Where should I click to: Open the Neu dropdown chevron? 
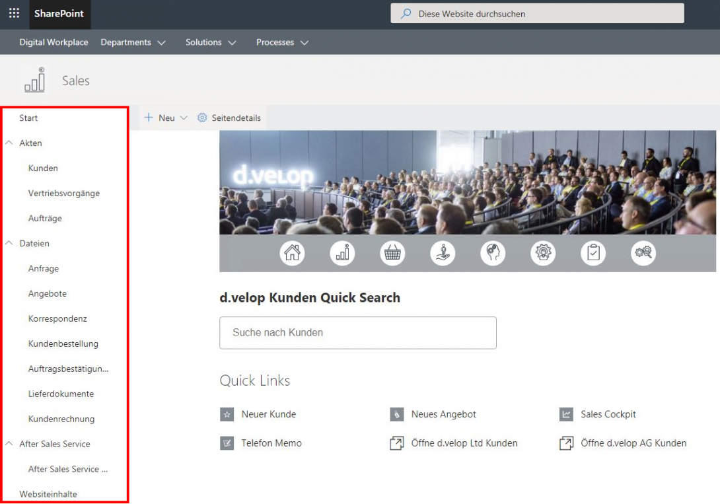coord(184,118)
